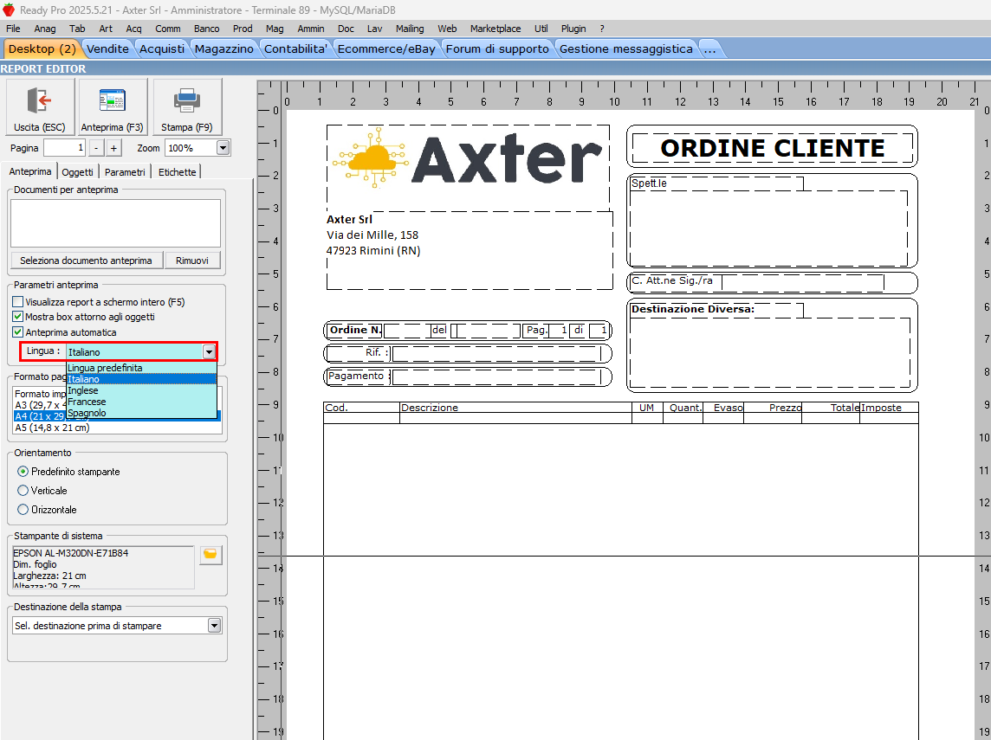This screenshot has width=991, height=740.
Task: Open the Vendite section tab
Action: pos(107,48)
